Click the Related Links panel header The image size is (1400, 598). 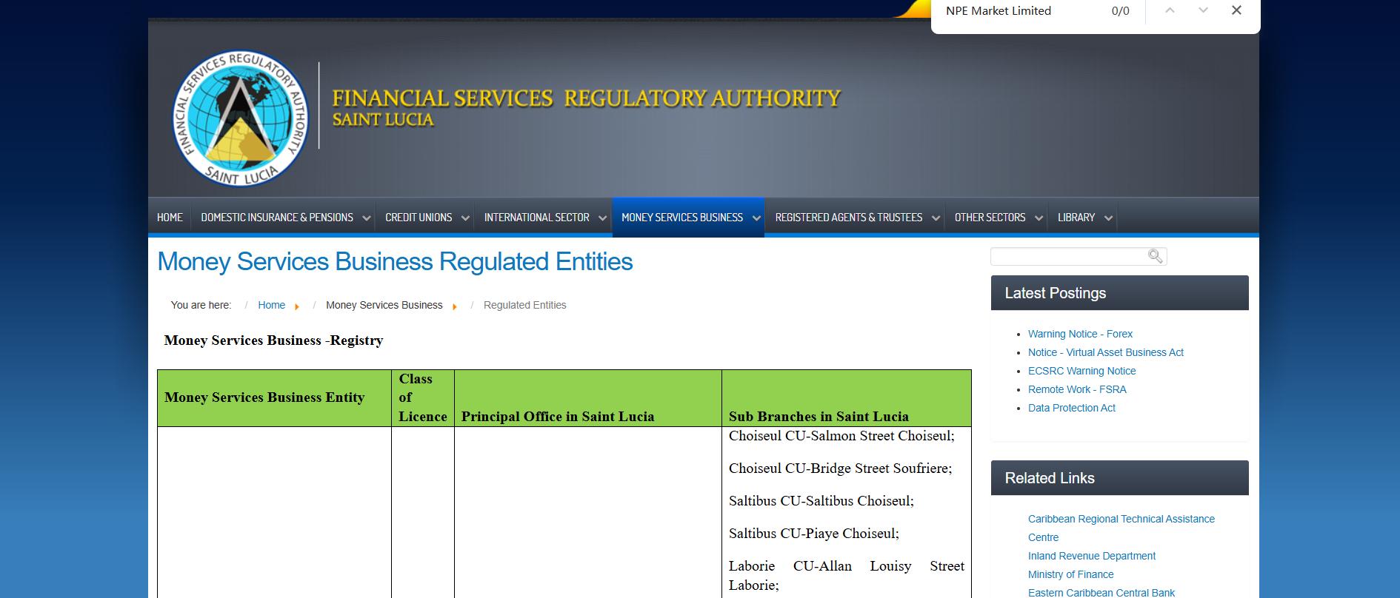[x=1119, y=478]
